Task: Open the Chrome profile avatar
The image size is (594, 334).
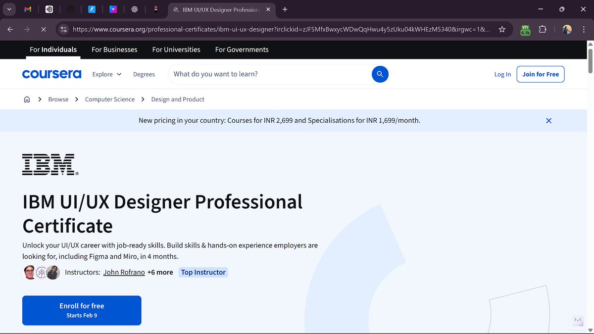Action: (567, 30)
